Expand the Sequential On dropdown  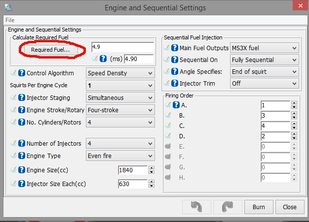point(265,60)
